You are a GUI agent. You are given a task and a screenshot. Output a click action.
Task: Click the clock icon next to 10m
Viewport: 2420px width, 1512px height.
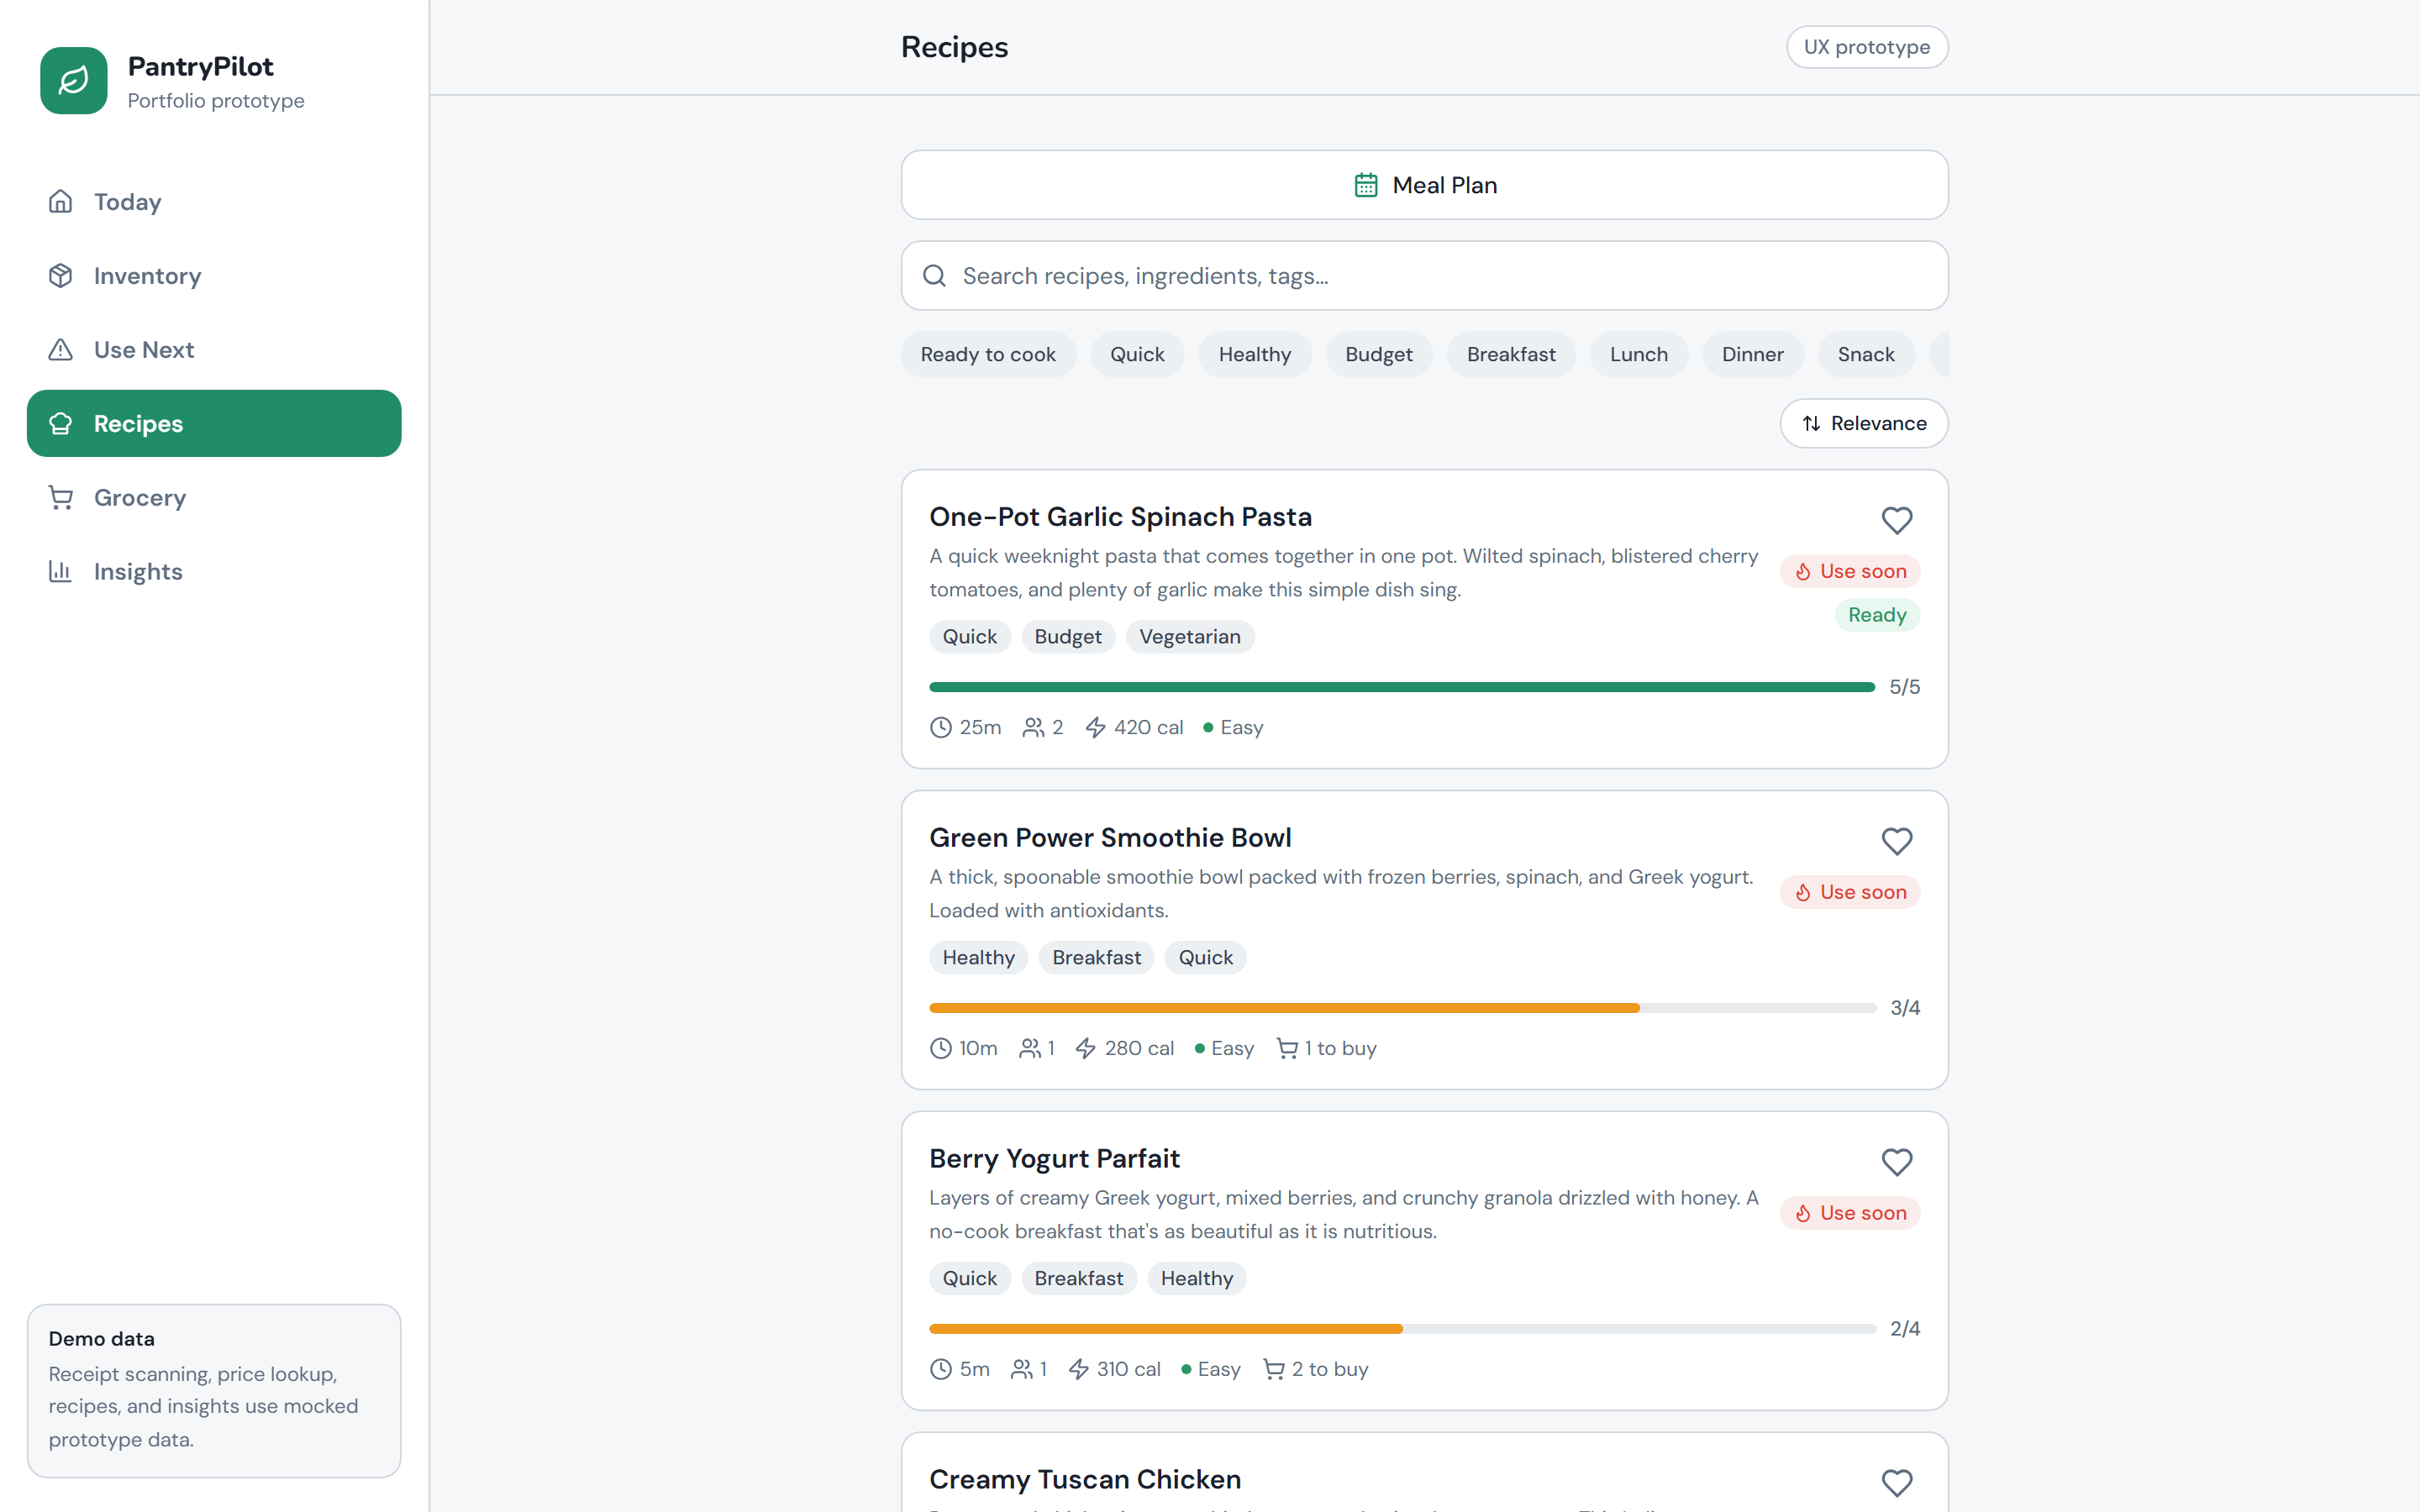coord(940,1049)
